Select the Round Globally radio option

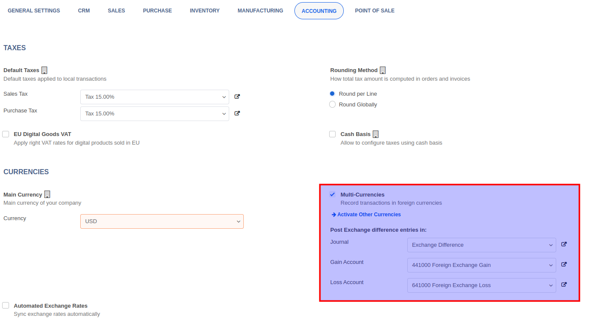click(x=332, y=104)
